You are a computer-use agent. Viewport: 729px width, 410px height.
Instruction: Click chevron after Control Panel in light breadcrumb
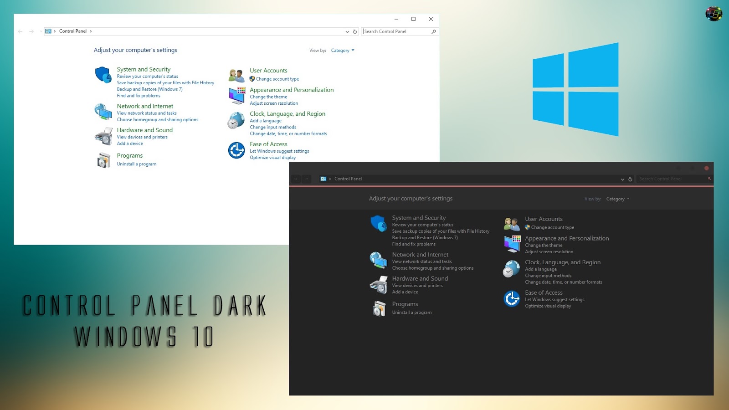coord(91,31)
